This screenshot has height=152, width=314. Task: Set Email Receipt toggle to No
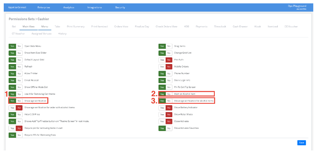pos(19,80)
